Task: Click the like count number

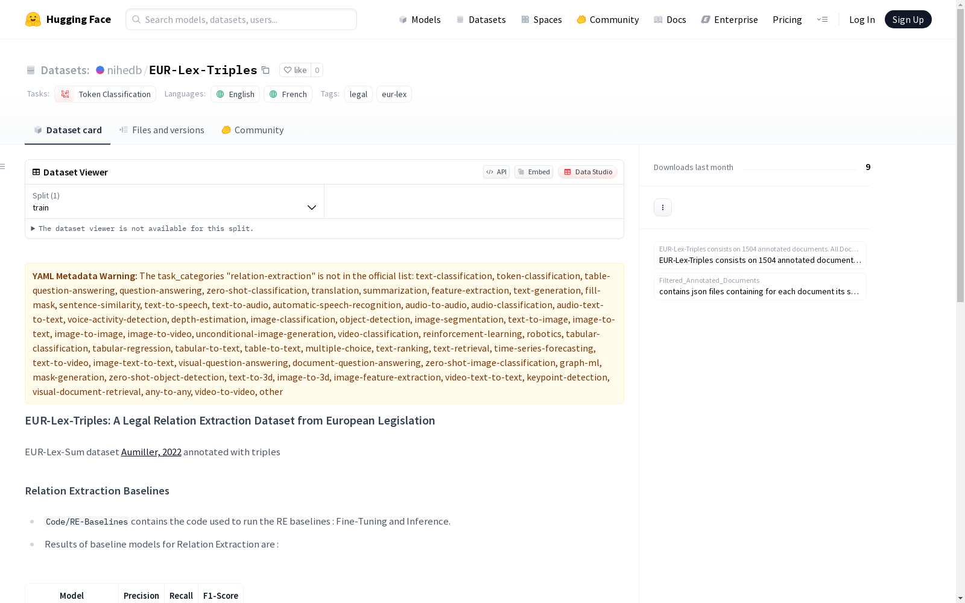Action: [317, 70]
